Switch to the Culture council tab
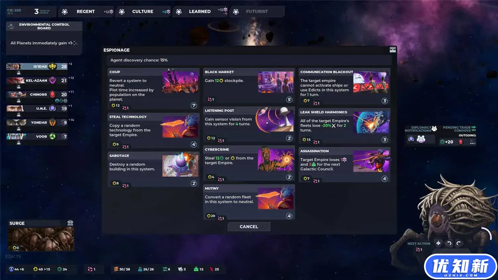 pyautogui.click(x=143, y=12)
